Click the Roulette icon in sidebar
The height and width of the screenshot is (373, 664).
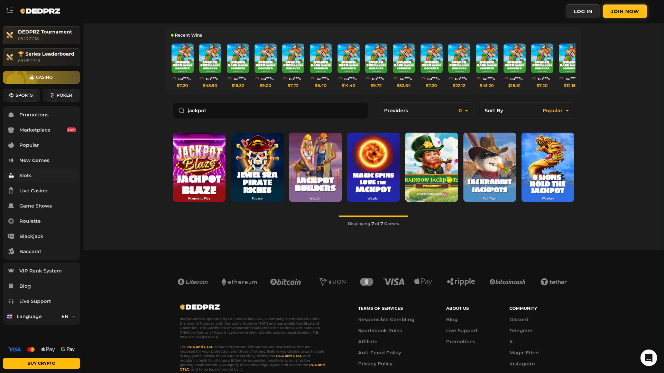11,221
